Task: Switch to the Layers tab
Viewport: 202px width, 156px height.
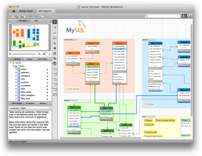Action: click(29, 59)
